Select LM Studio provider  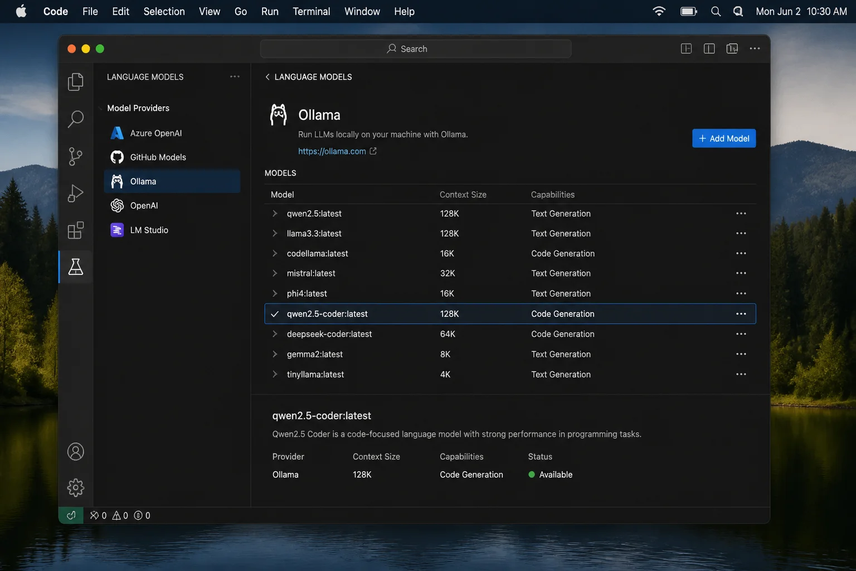click(x=172, y=230)
